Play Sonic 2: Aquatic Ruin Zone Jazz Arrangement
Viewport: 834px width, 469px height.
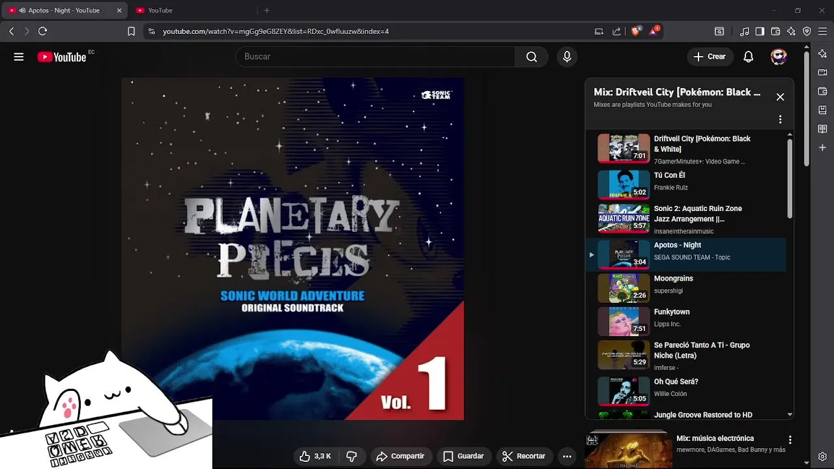click(x=686, y=220)
